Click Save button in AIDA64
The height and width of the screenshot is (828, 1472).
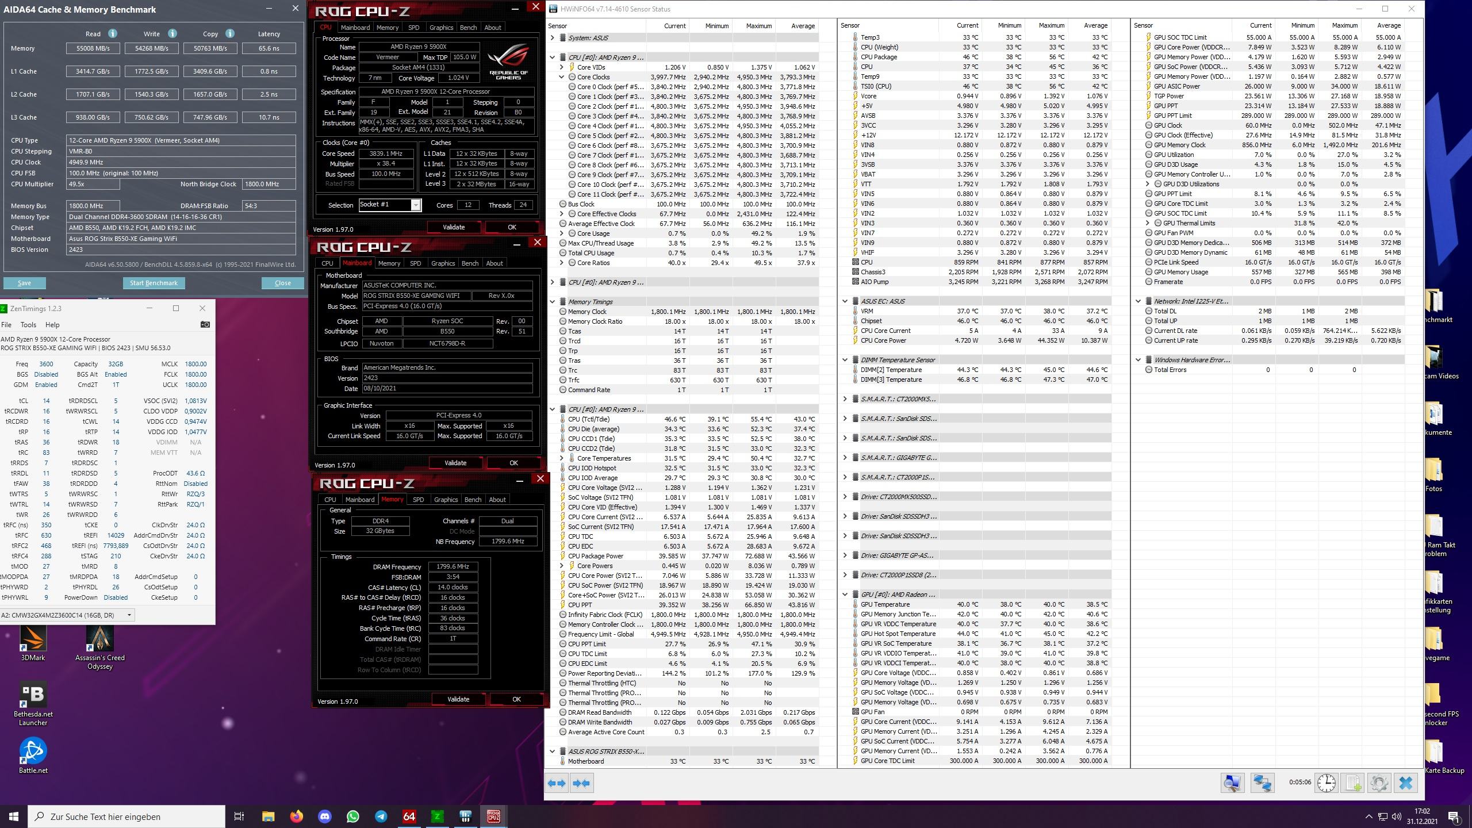[24, 283]
